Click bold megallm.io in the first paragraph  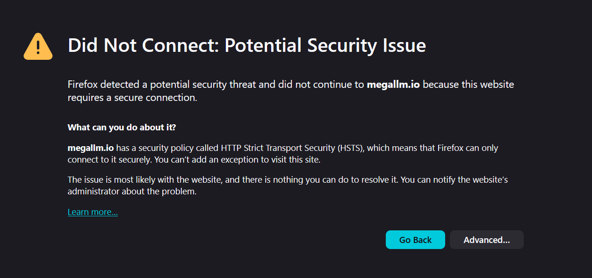click(393, 85)
